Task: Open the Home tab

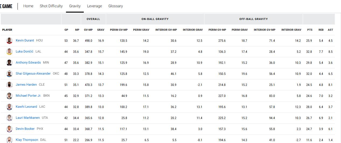Action: pyautogui.click(x=28, y=6)
